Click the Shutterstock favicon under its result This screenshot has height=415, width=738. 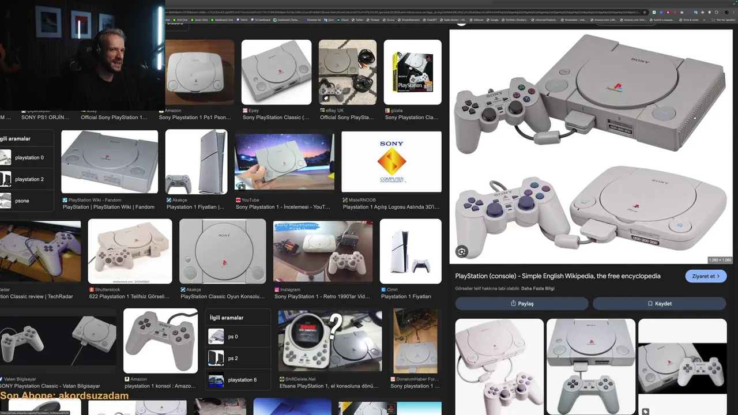[x=92, y=289]
